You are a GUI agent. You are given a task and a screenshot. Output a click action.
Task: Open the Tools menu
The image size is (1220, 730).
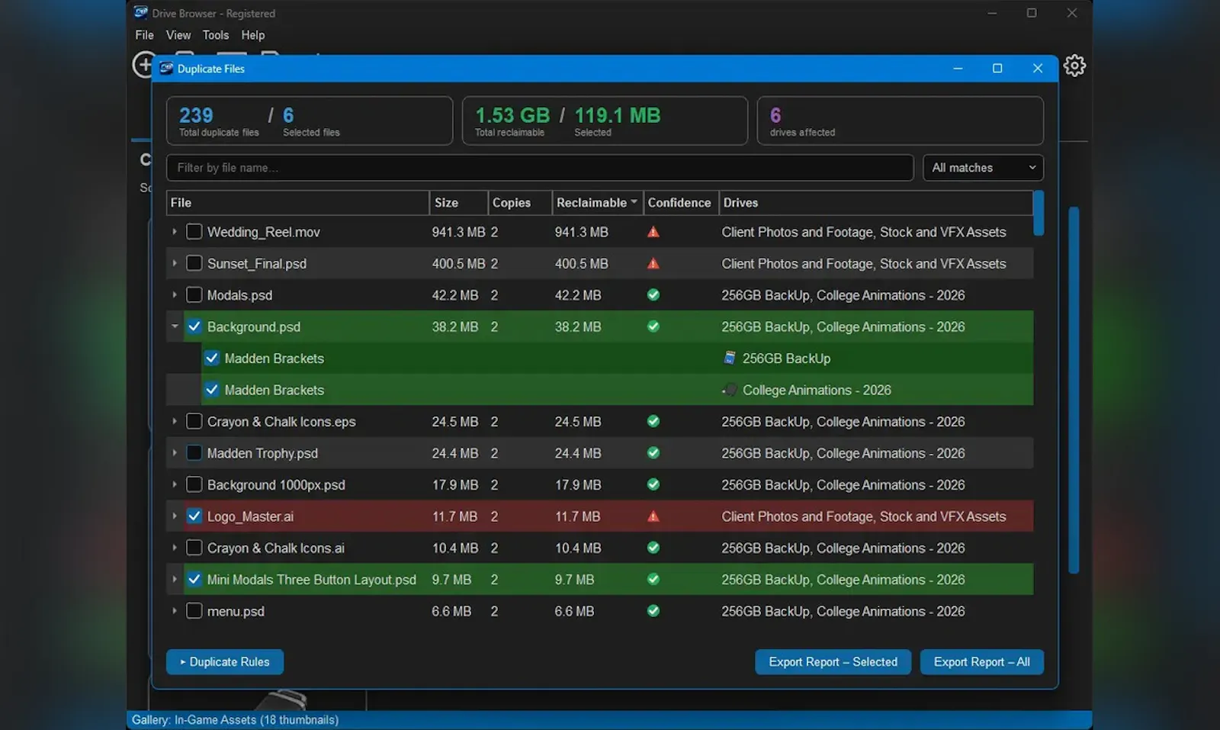point(216,35)
